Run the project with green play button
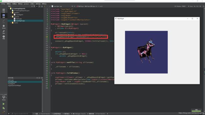This screenshot has height=115, width=205. pyautogui.click(x=3, y=104)
